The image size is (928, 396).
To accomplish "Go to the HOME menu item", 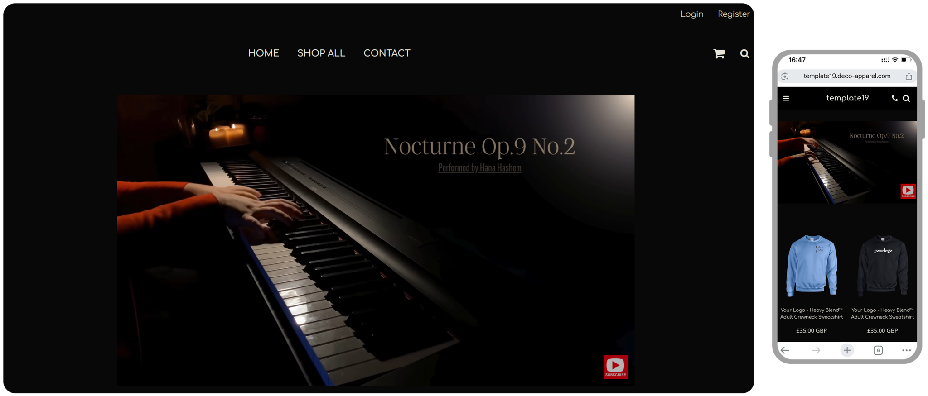I will coord(263,53).
